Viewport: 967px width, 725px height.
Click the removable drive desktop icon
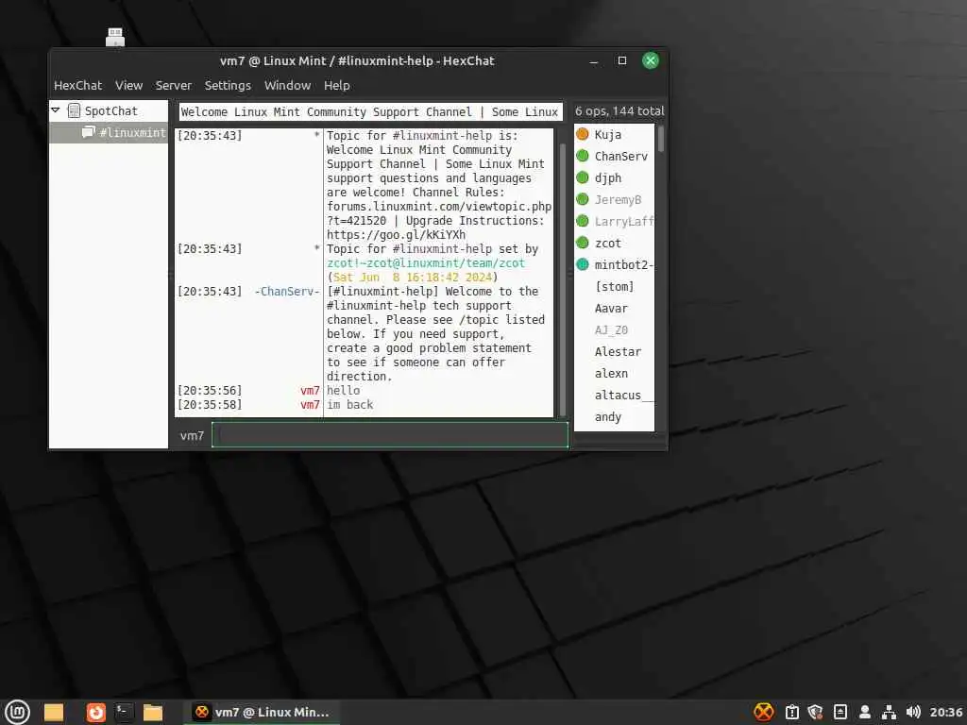(115, 37)
